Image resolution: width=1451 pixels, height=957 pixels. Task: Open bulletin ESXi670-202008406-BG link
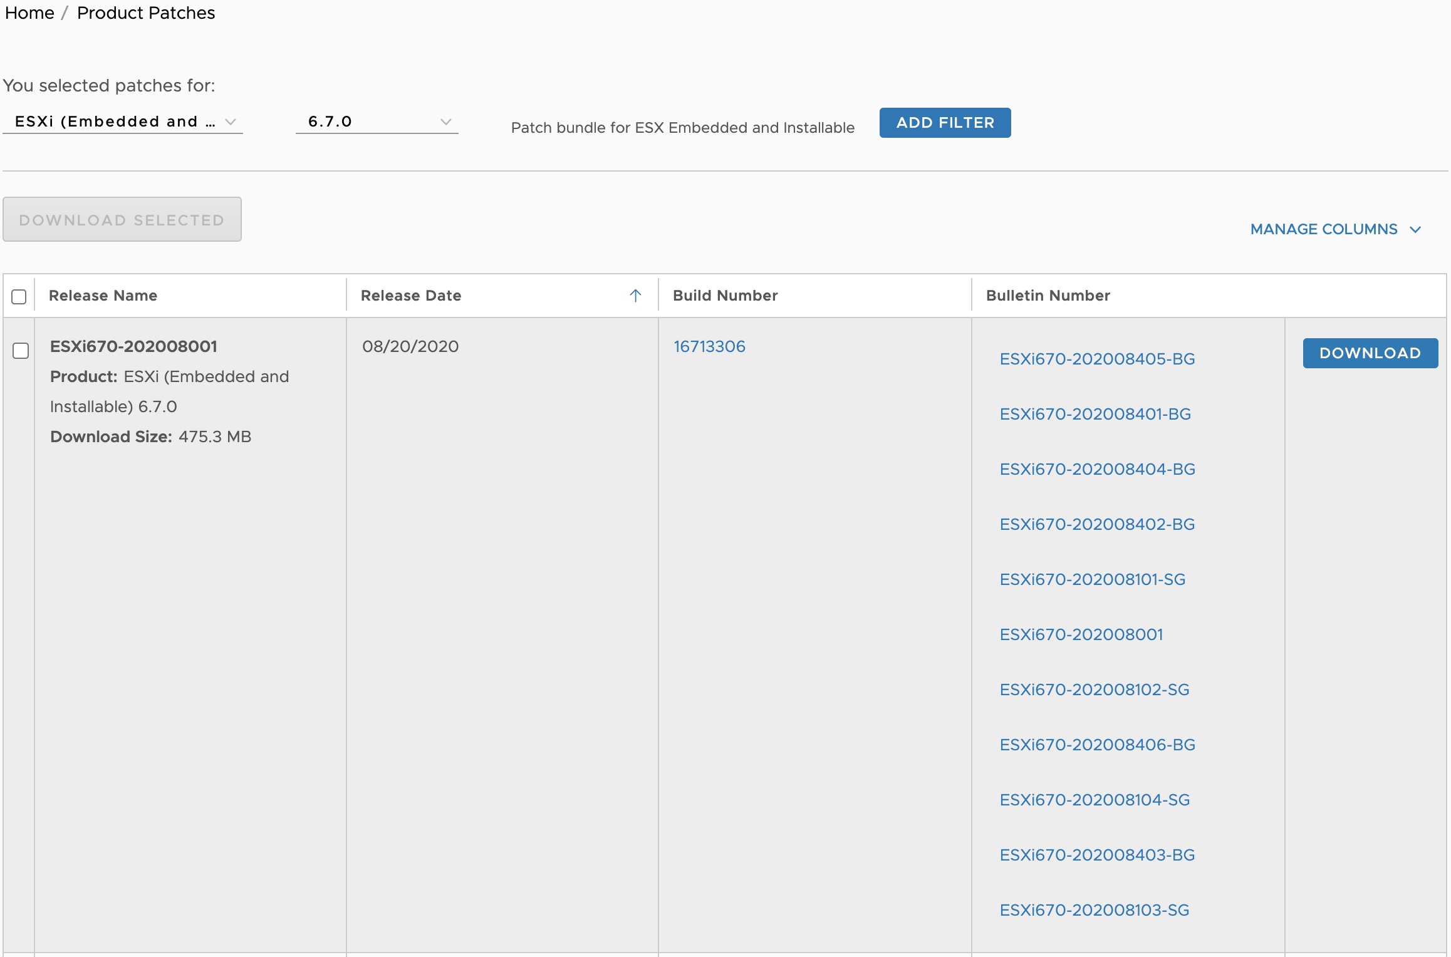[x=1097, y=745]
